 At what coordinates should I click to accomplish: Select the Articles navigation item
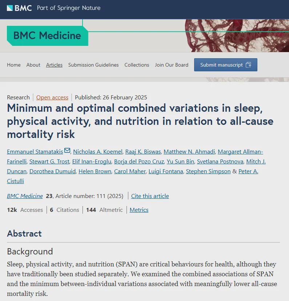click(x=54, y=65)
